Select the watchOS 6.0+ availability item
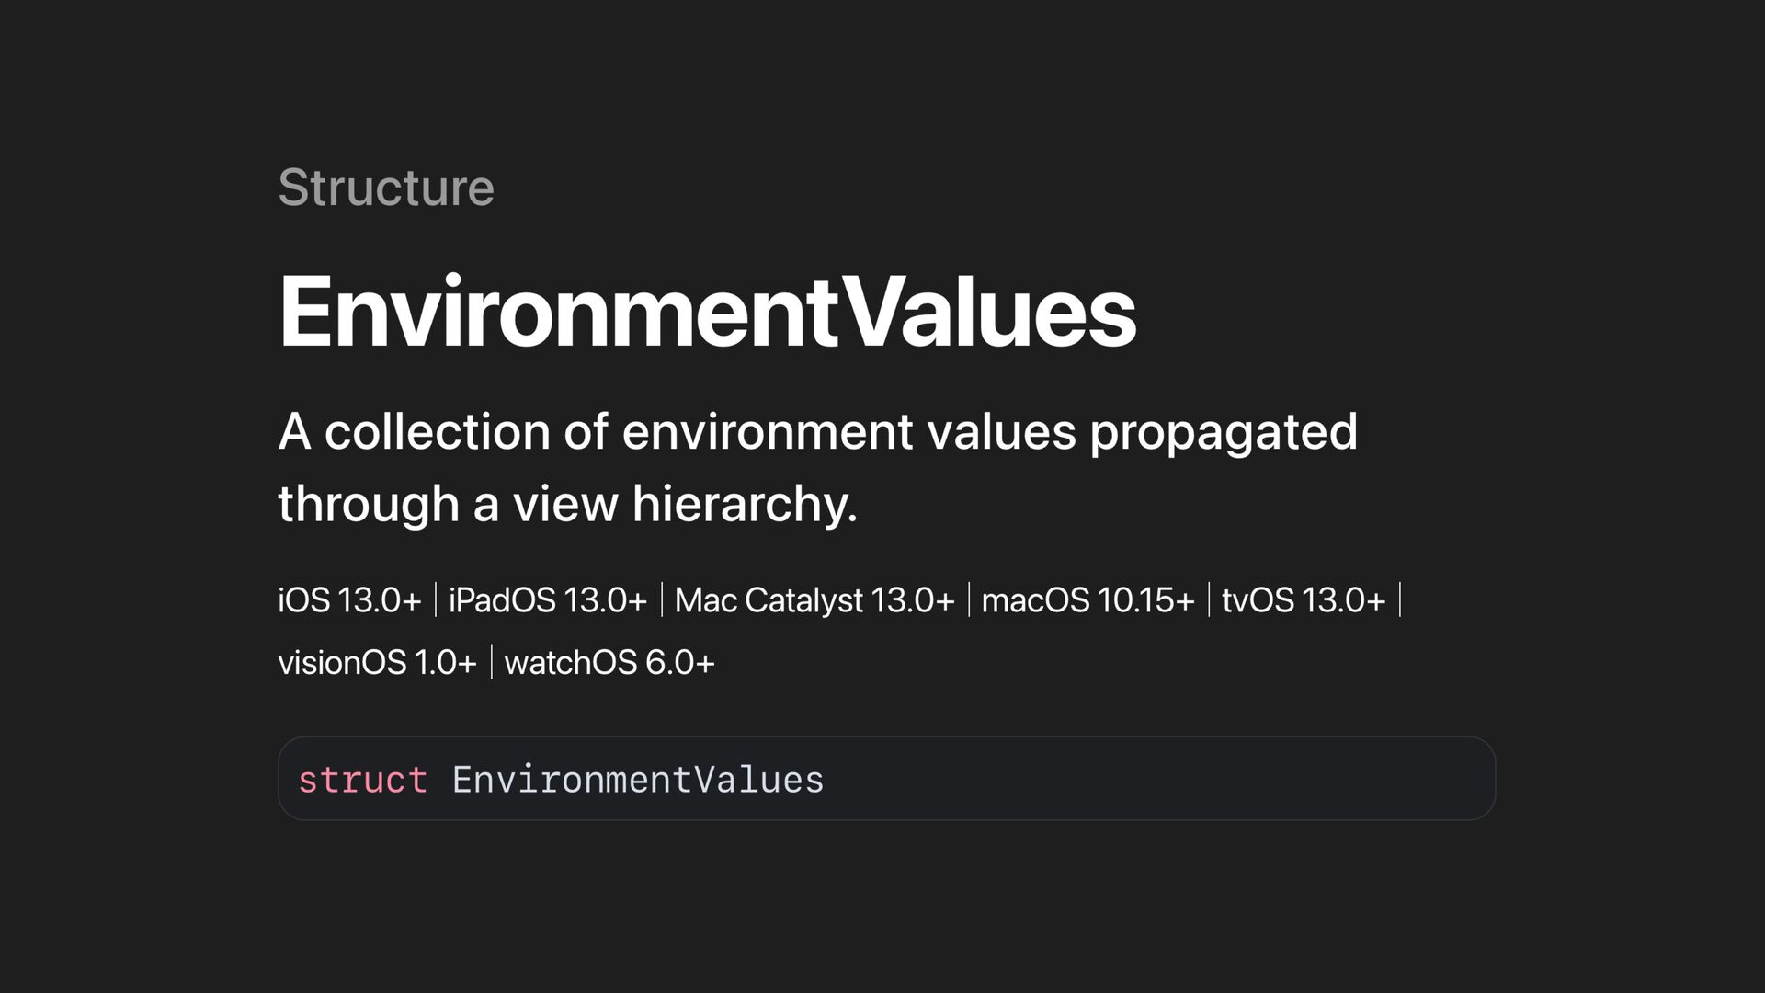 (609, 663)
